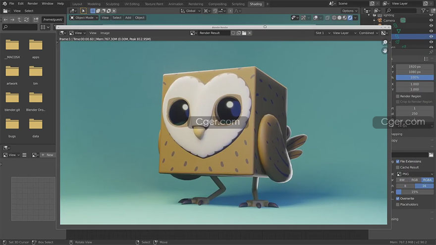Click the pan hand gizmo in render view

pos(385,51)
